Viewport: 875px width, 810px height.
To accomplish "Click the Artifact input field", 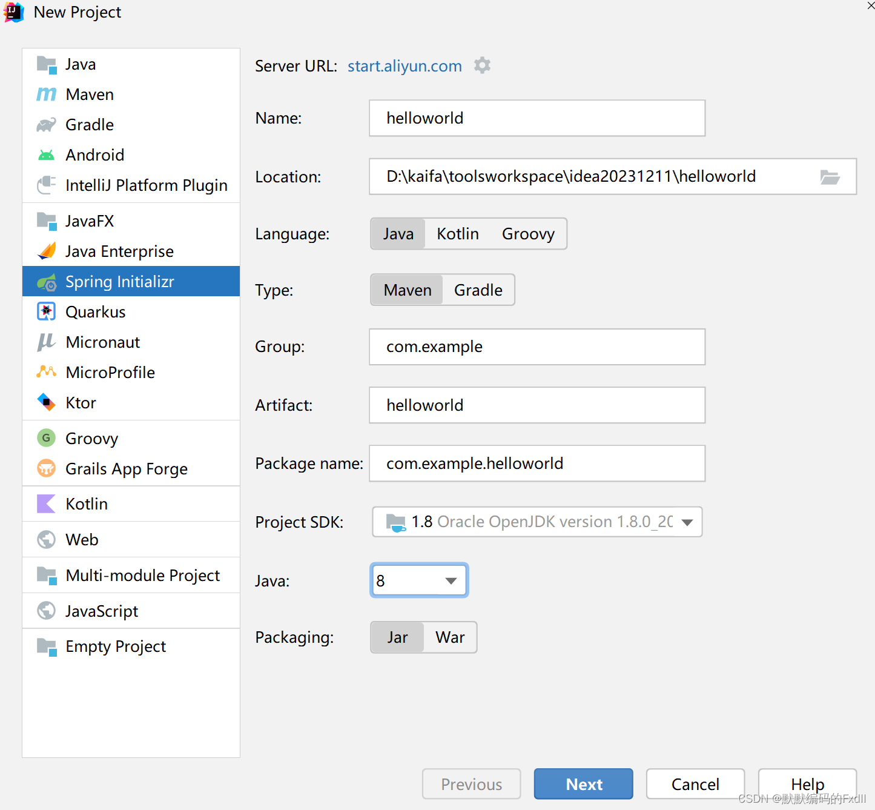I will (x=537, y=405).
